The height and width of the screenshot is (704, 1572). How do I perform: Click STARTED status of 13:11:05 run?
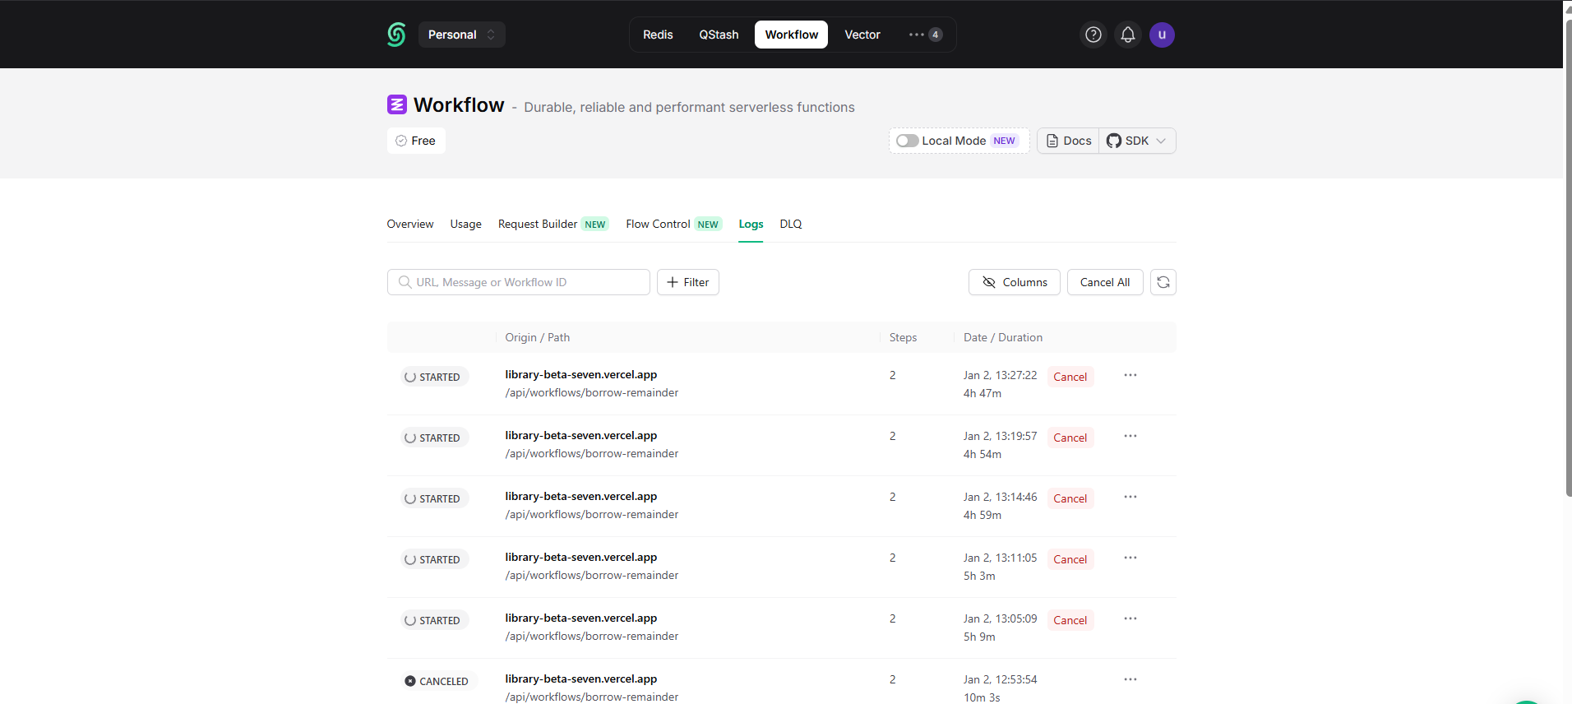[x=434, y=559]
